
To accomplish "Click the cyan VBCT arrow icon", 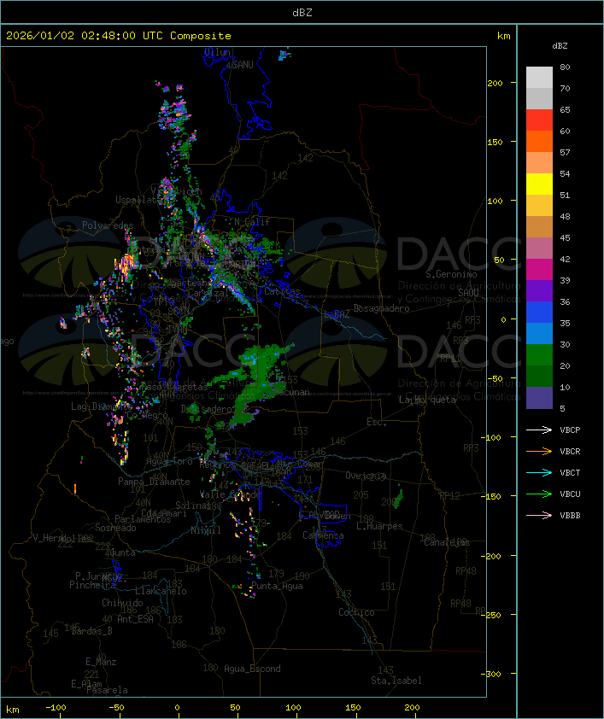I will [x=539, y=472].
